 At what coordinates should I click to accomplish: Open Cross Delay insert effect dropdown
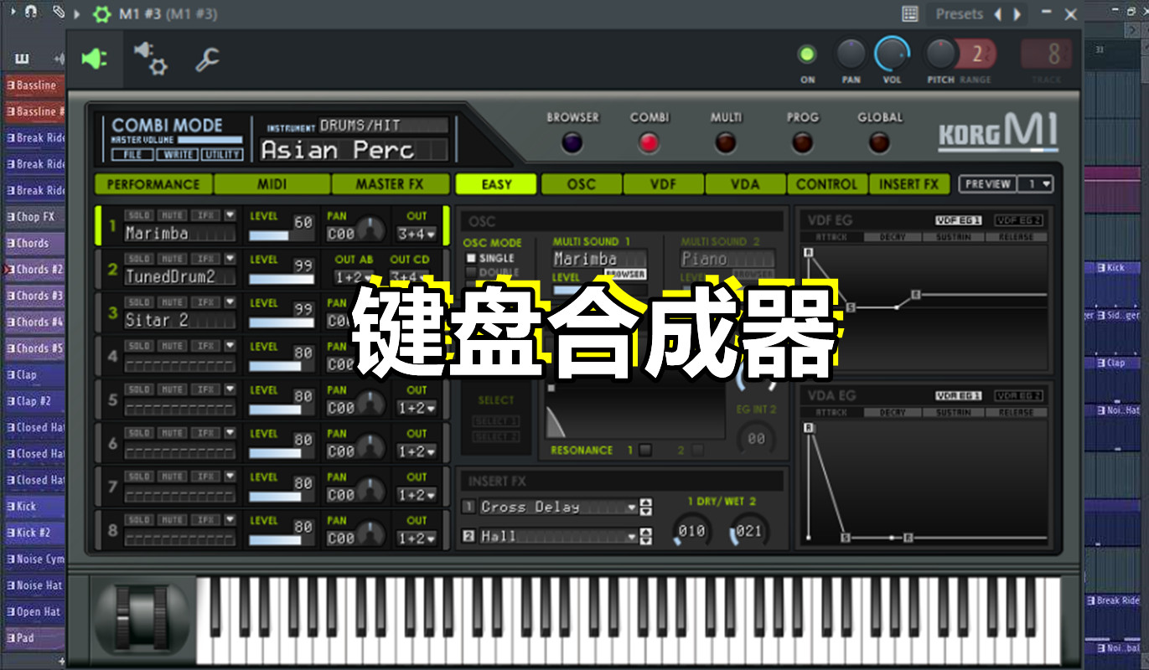pyautogui.click(x=633, y=507)
